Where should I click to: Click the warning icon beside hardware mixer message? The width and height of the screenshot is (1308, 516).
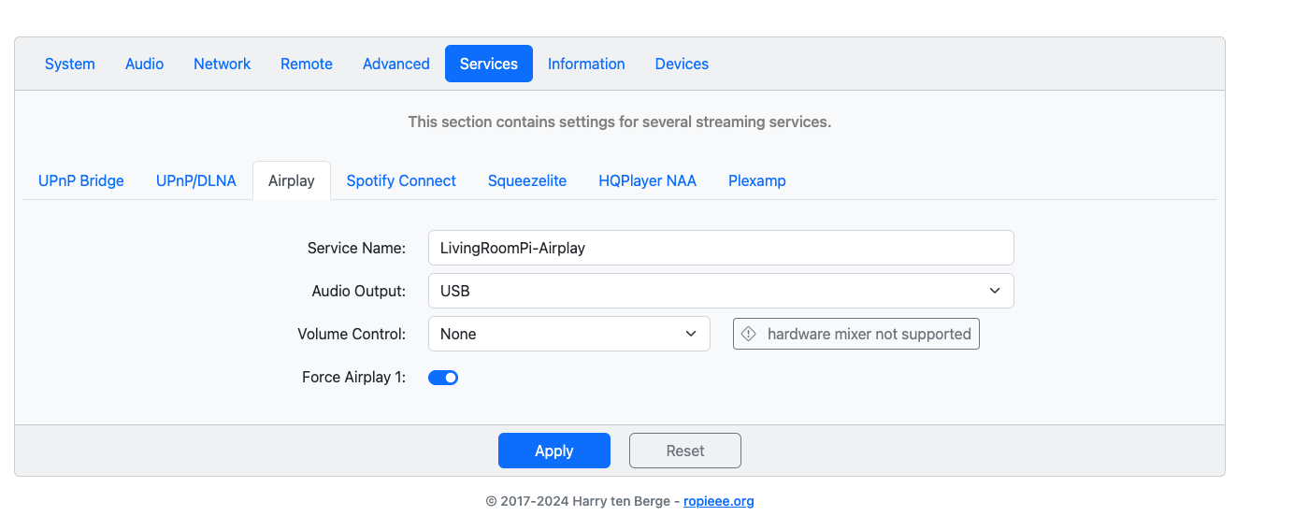[748, 334]
